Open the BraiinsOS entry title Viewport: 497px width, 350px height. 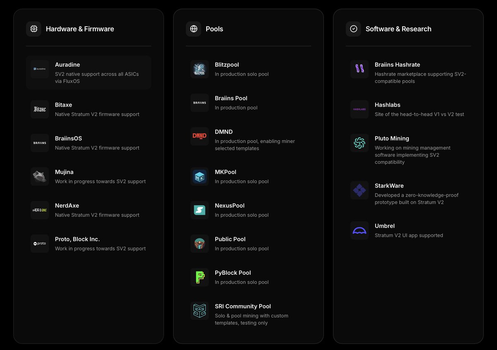coord(68,138)
